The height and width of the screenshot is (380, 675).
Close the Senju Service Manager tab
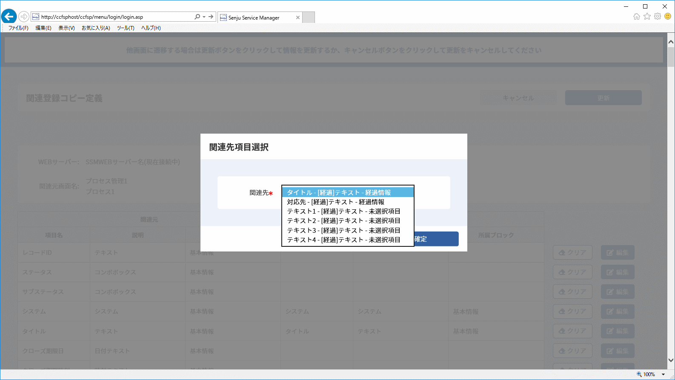(x=298, y=17)
